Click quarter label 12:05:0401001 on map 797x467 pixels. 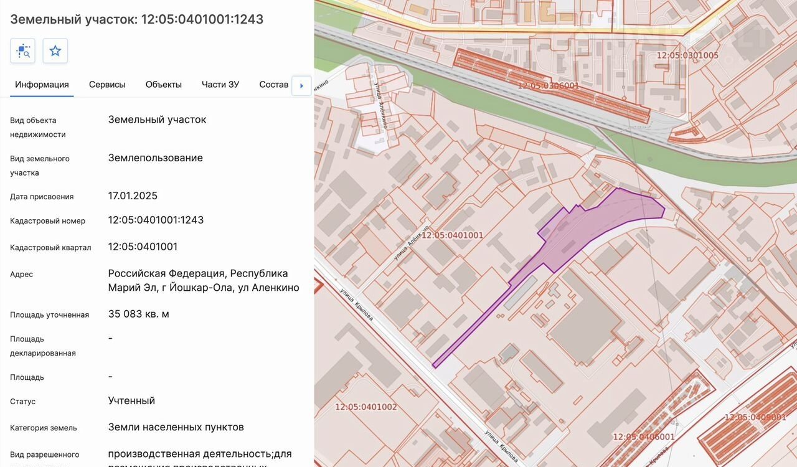pos(453,235)
